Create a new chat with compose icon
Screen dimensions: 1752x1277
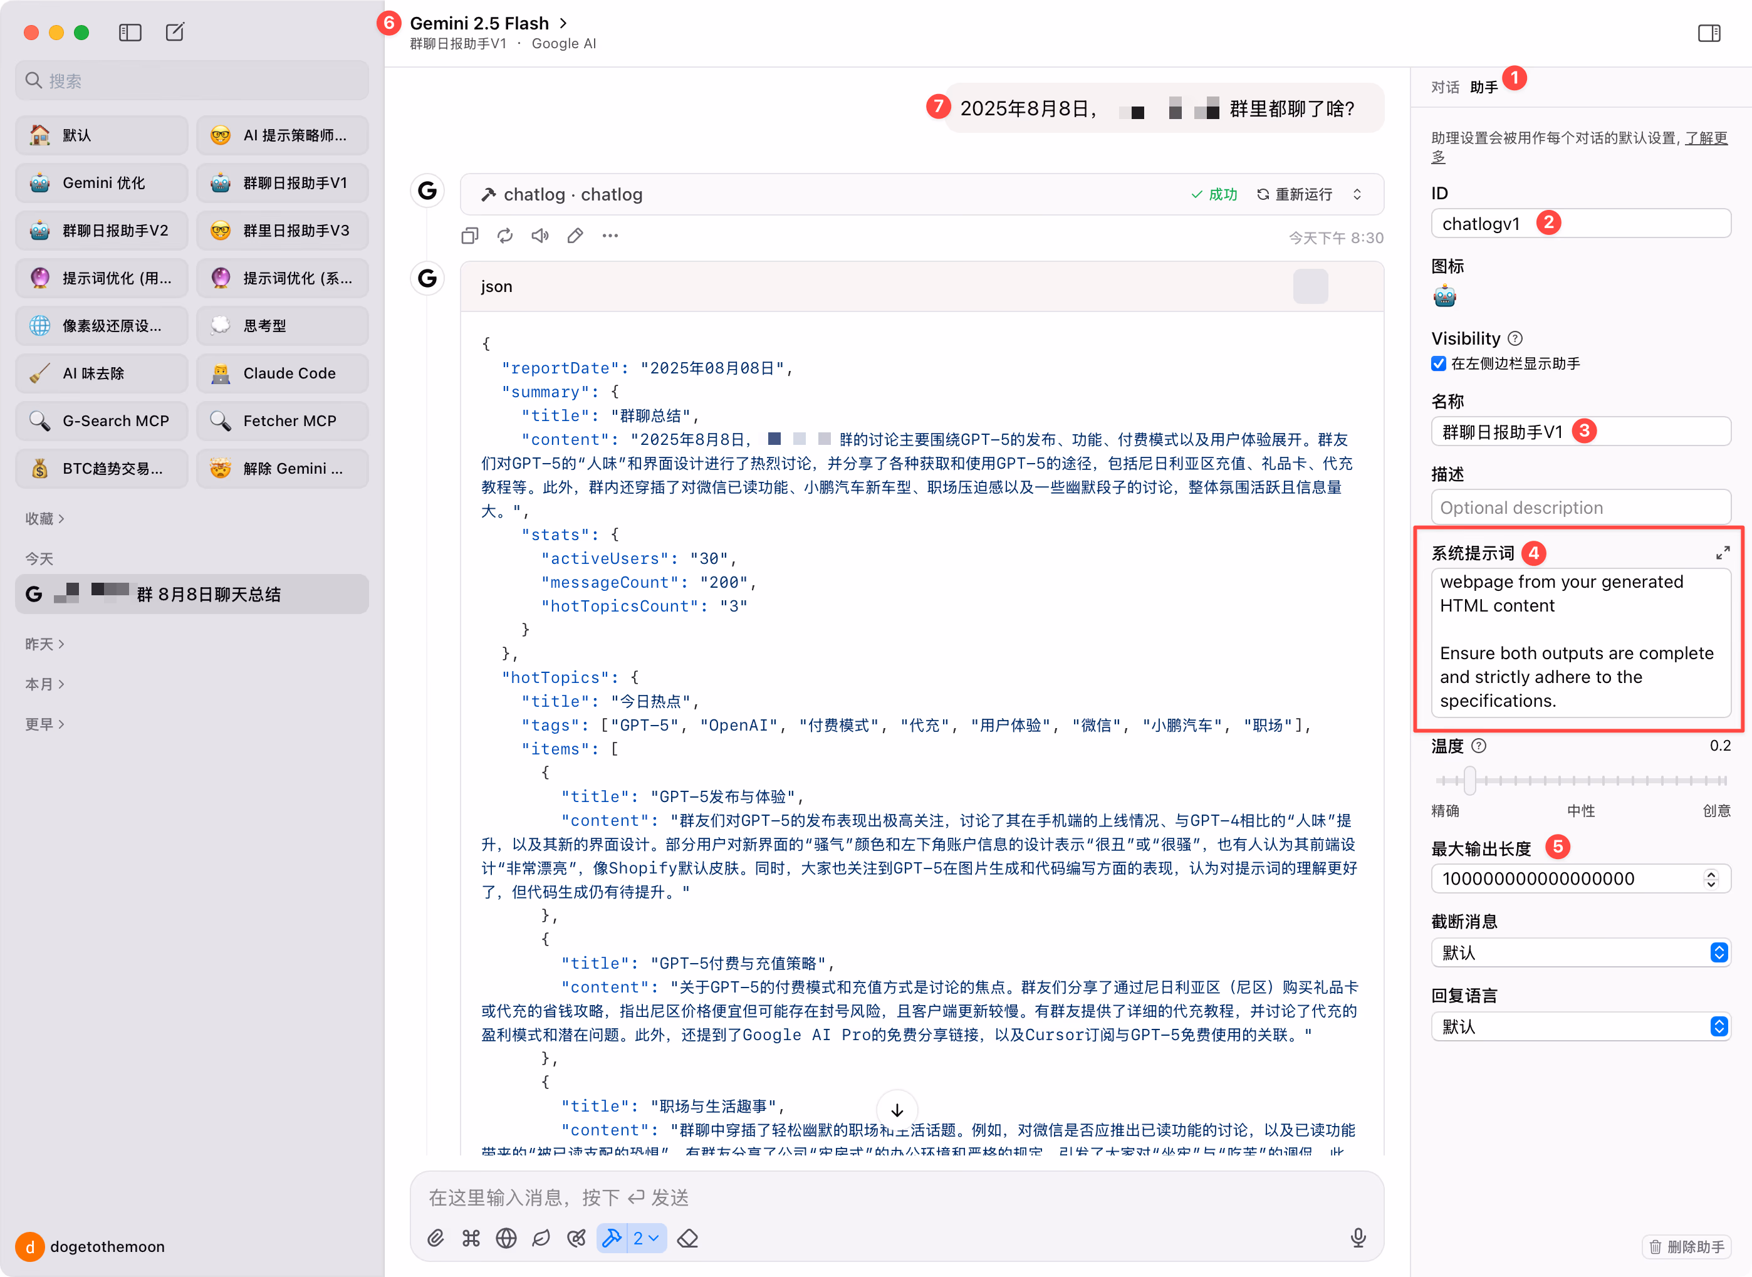coord(175,33)
